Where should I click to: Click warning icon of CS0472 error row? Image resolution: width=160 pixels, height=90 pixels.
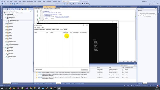[x=37, y=73]
